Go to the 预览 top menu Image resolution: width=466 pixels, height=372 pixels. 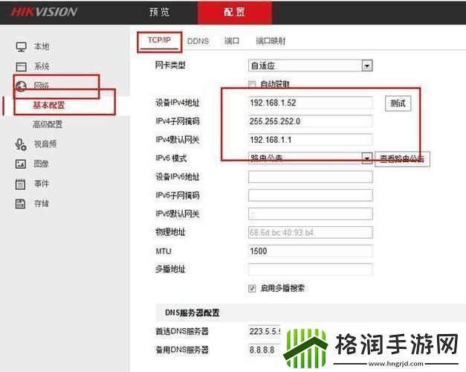pyautogui.click(x=159, y=13)
